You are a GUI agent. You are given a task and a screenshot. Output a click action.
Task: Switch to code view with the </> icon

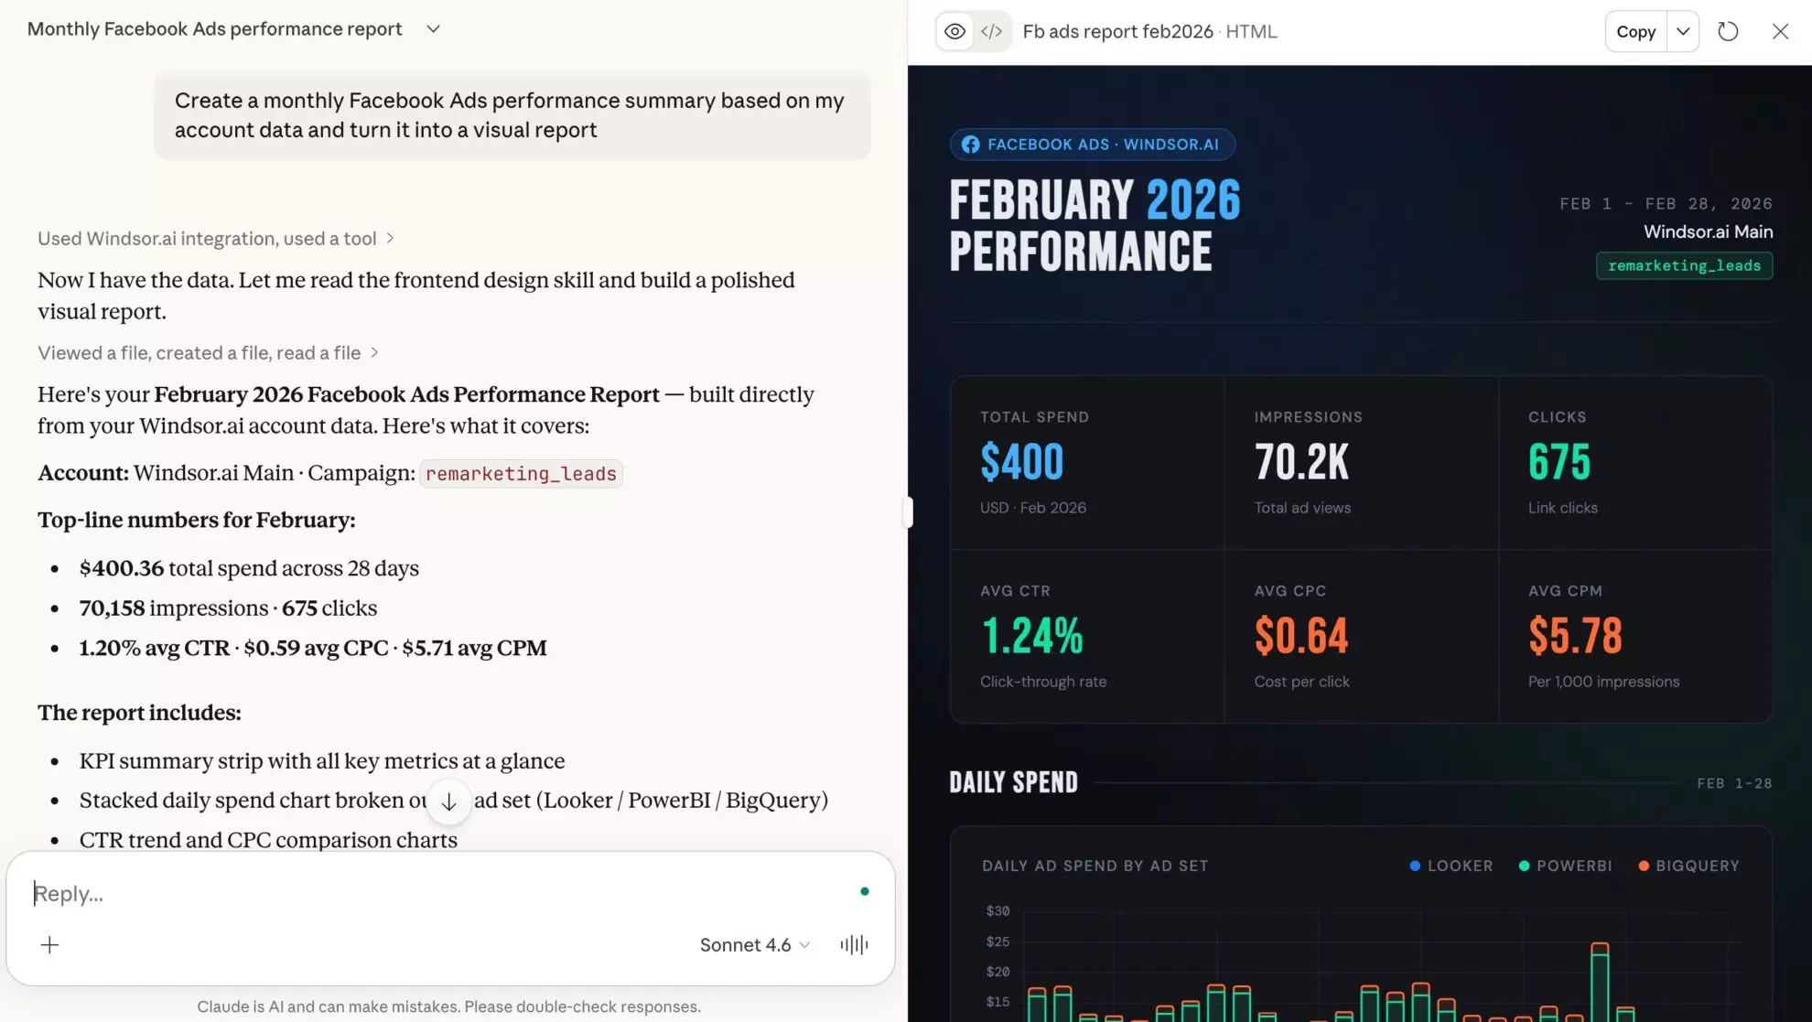[992, 30]
